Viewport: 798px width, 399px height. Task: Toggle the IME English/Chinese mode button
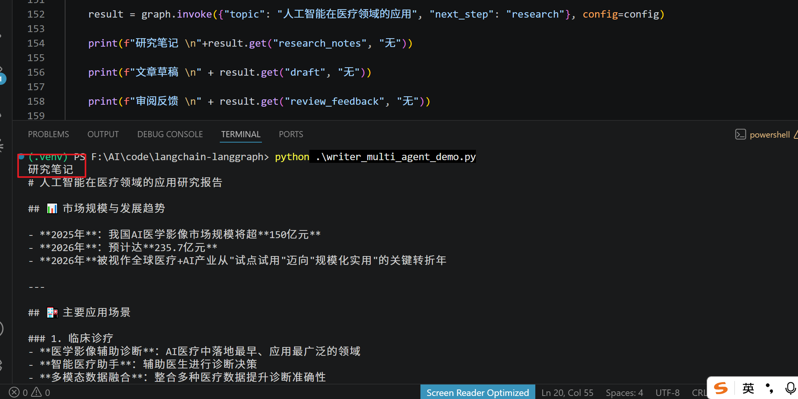[748, 388]
